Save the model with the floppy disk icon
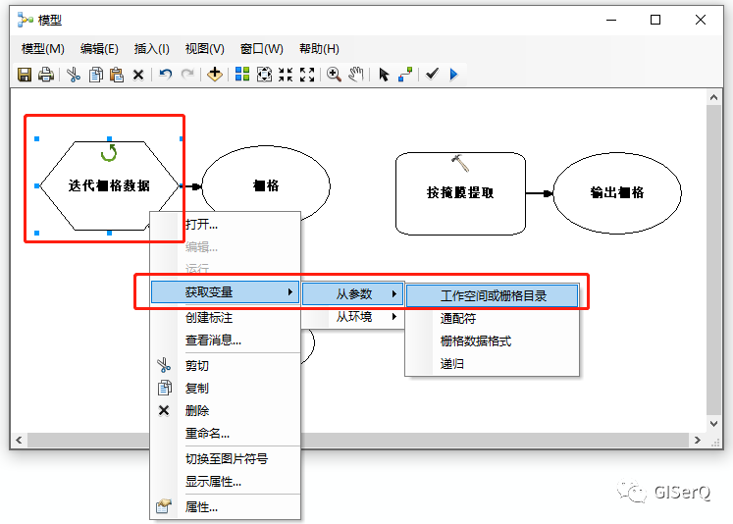Screen dimensions: 733x524 (x=25, y=75)
